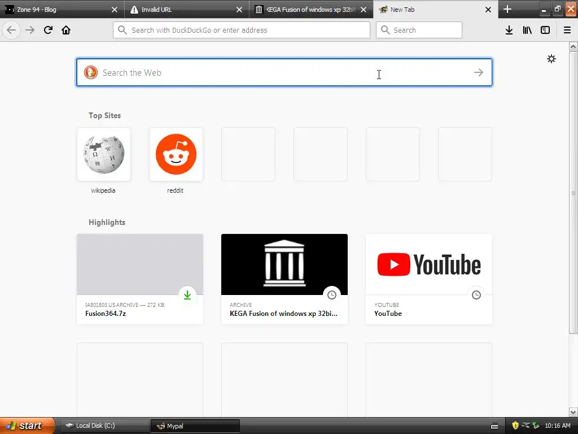
Task: Click scrollbar up arrow
Action: click(x=573, y=46)
